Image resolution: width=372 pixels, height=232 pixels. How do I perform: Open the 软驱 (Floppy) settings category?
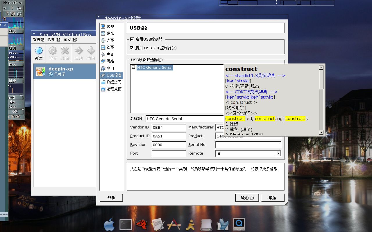(112, 47)
